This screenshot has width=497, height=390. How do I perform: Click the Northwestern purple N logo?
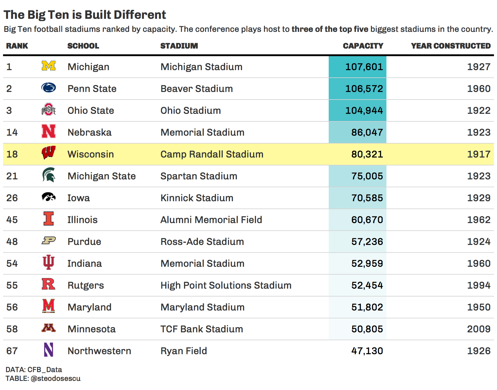point(49,350)
